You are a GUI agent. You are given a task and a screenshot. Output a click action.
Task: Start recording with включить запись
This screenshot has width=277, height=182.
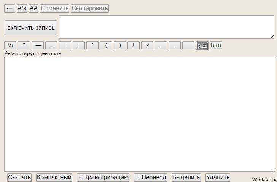click(31, 28)
